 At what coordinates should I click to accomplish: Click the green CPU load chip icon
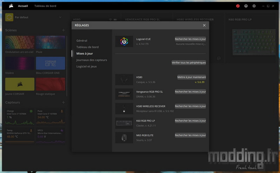pyautogui.click(x=31, y=111)
